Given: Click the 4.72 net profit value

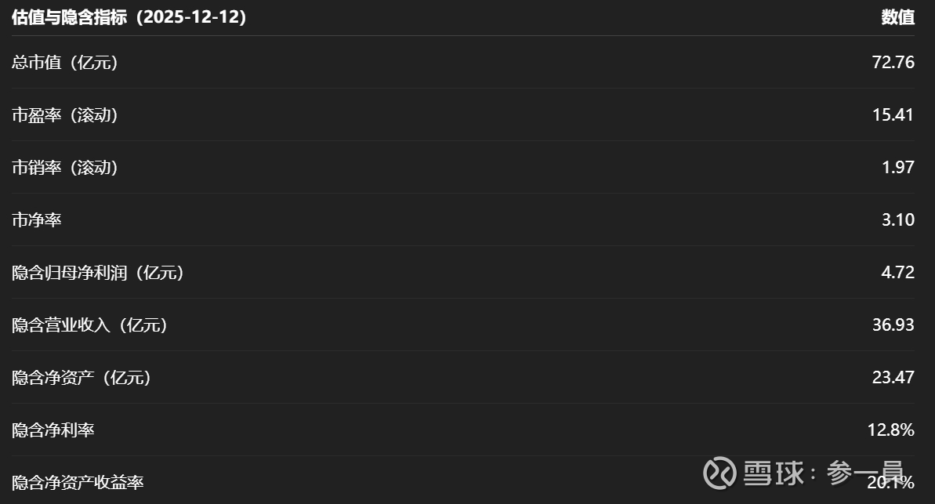Looking at the screenshot, I should (x=897, y=273).
